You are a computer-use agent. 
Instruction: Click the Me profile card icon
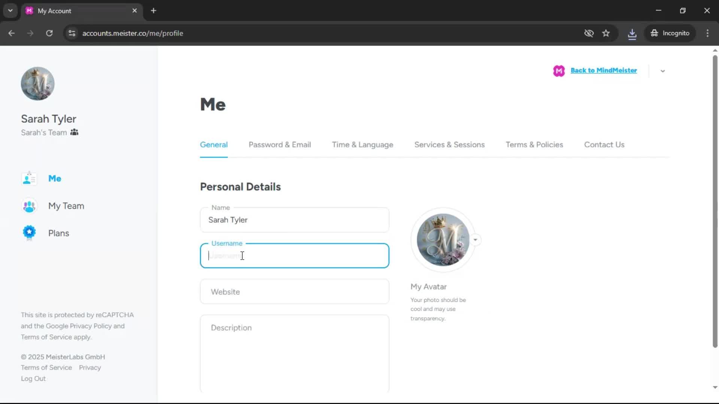coord(29,179)
